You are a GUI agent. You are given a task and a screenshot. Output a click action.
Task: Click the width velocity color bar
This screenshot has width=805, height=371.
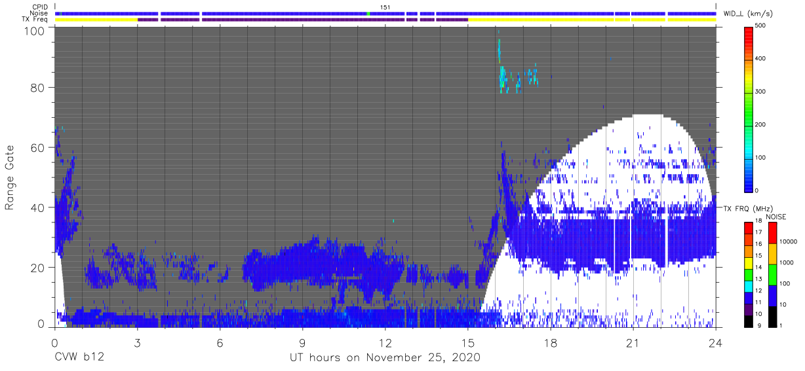pos(749,109)
